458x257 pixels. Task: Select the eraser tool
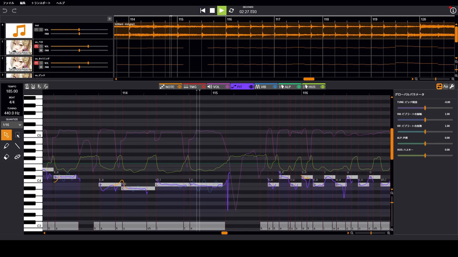6,157
